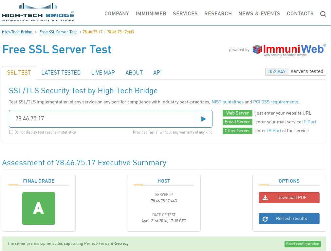Click the grade A badge
Image resolution: width=331 pixels, height=251 pixels.
[x=39, y=208]
